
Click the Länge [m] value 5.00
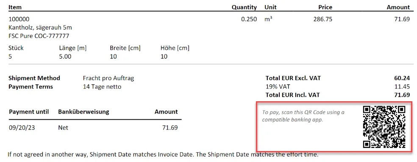coord(65,57)
